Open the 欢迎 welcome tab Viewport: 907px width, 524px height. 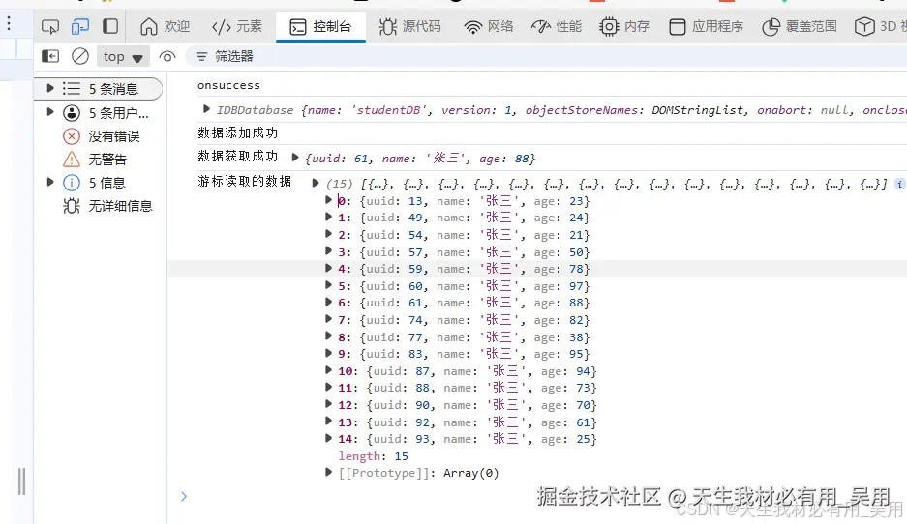[x=165, y=26]
